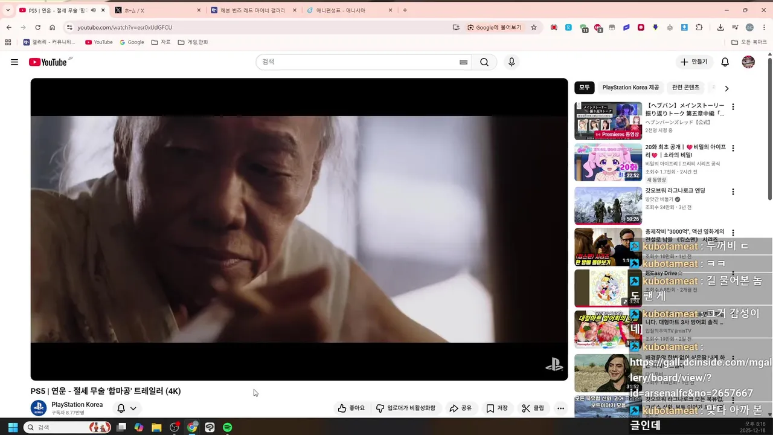Viewport: 773px width, 435px height.
Task: Open the 갓오브워 라그나로크 엔딩 title link
Action: click(675, 191)
